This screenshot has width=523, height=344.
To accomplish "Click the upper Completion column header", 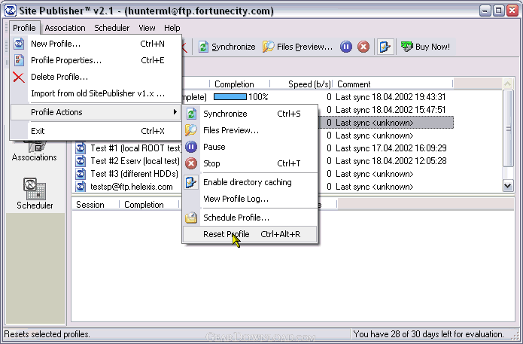I will (x=239, y=84).
